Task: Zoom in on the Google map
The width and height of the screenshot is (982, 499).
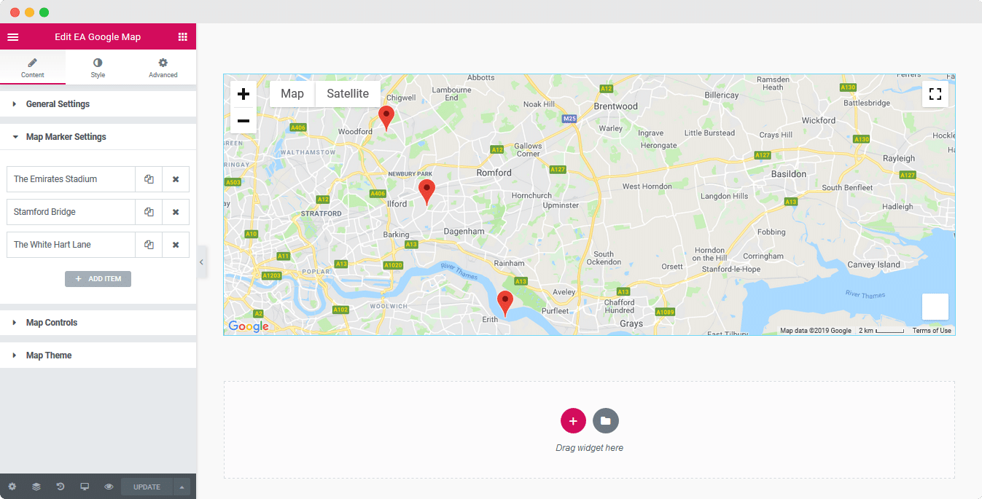Action: (x=243, y=93)
